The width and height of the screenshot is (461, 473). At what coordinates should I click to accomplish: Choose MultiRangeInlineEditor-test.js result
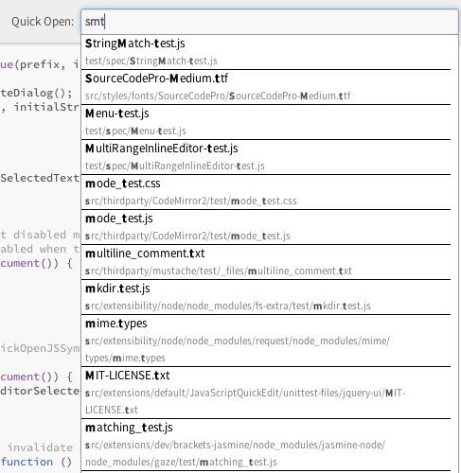(x=266, y=157)
